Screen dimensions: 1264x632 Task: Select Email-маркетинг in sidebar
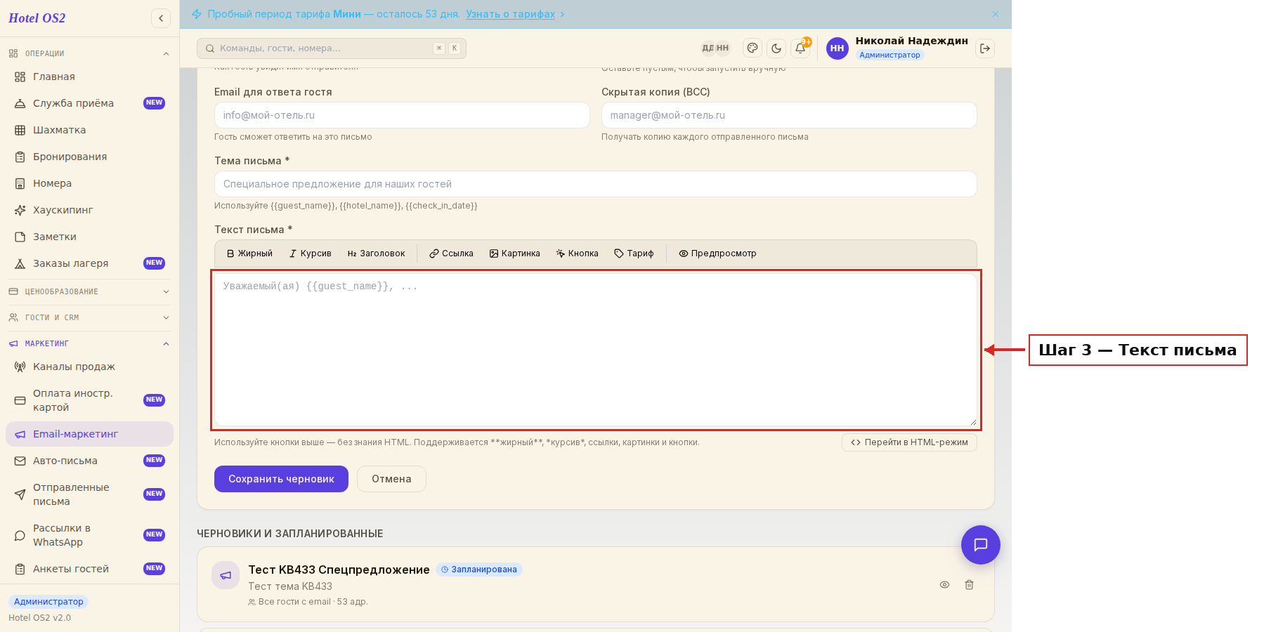click(x=89, y=434)
